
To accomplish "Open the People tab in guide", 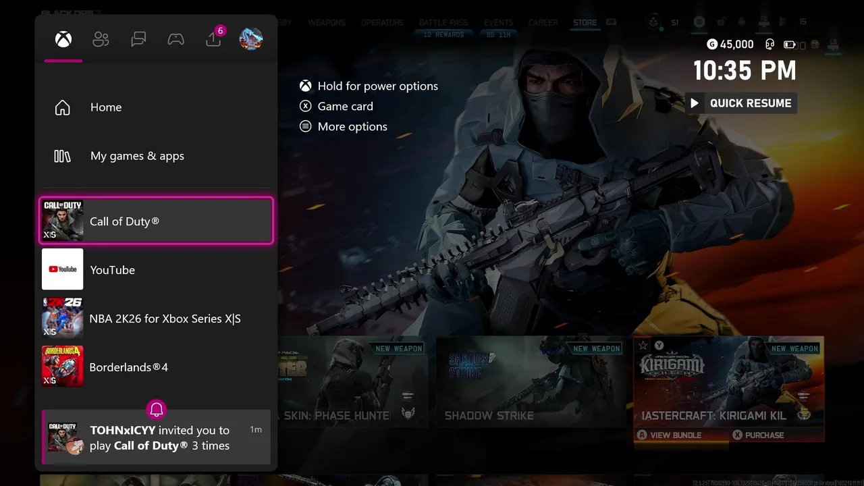I will point(101,39).
